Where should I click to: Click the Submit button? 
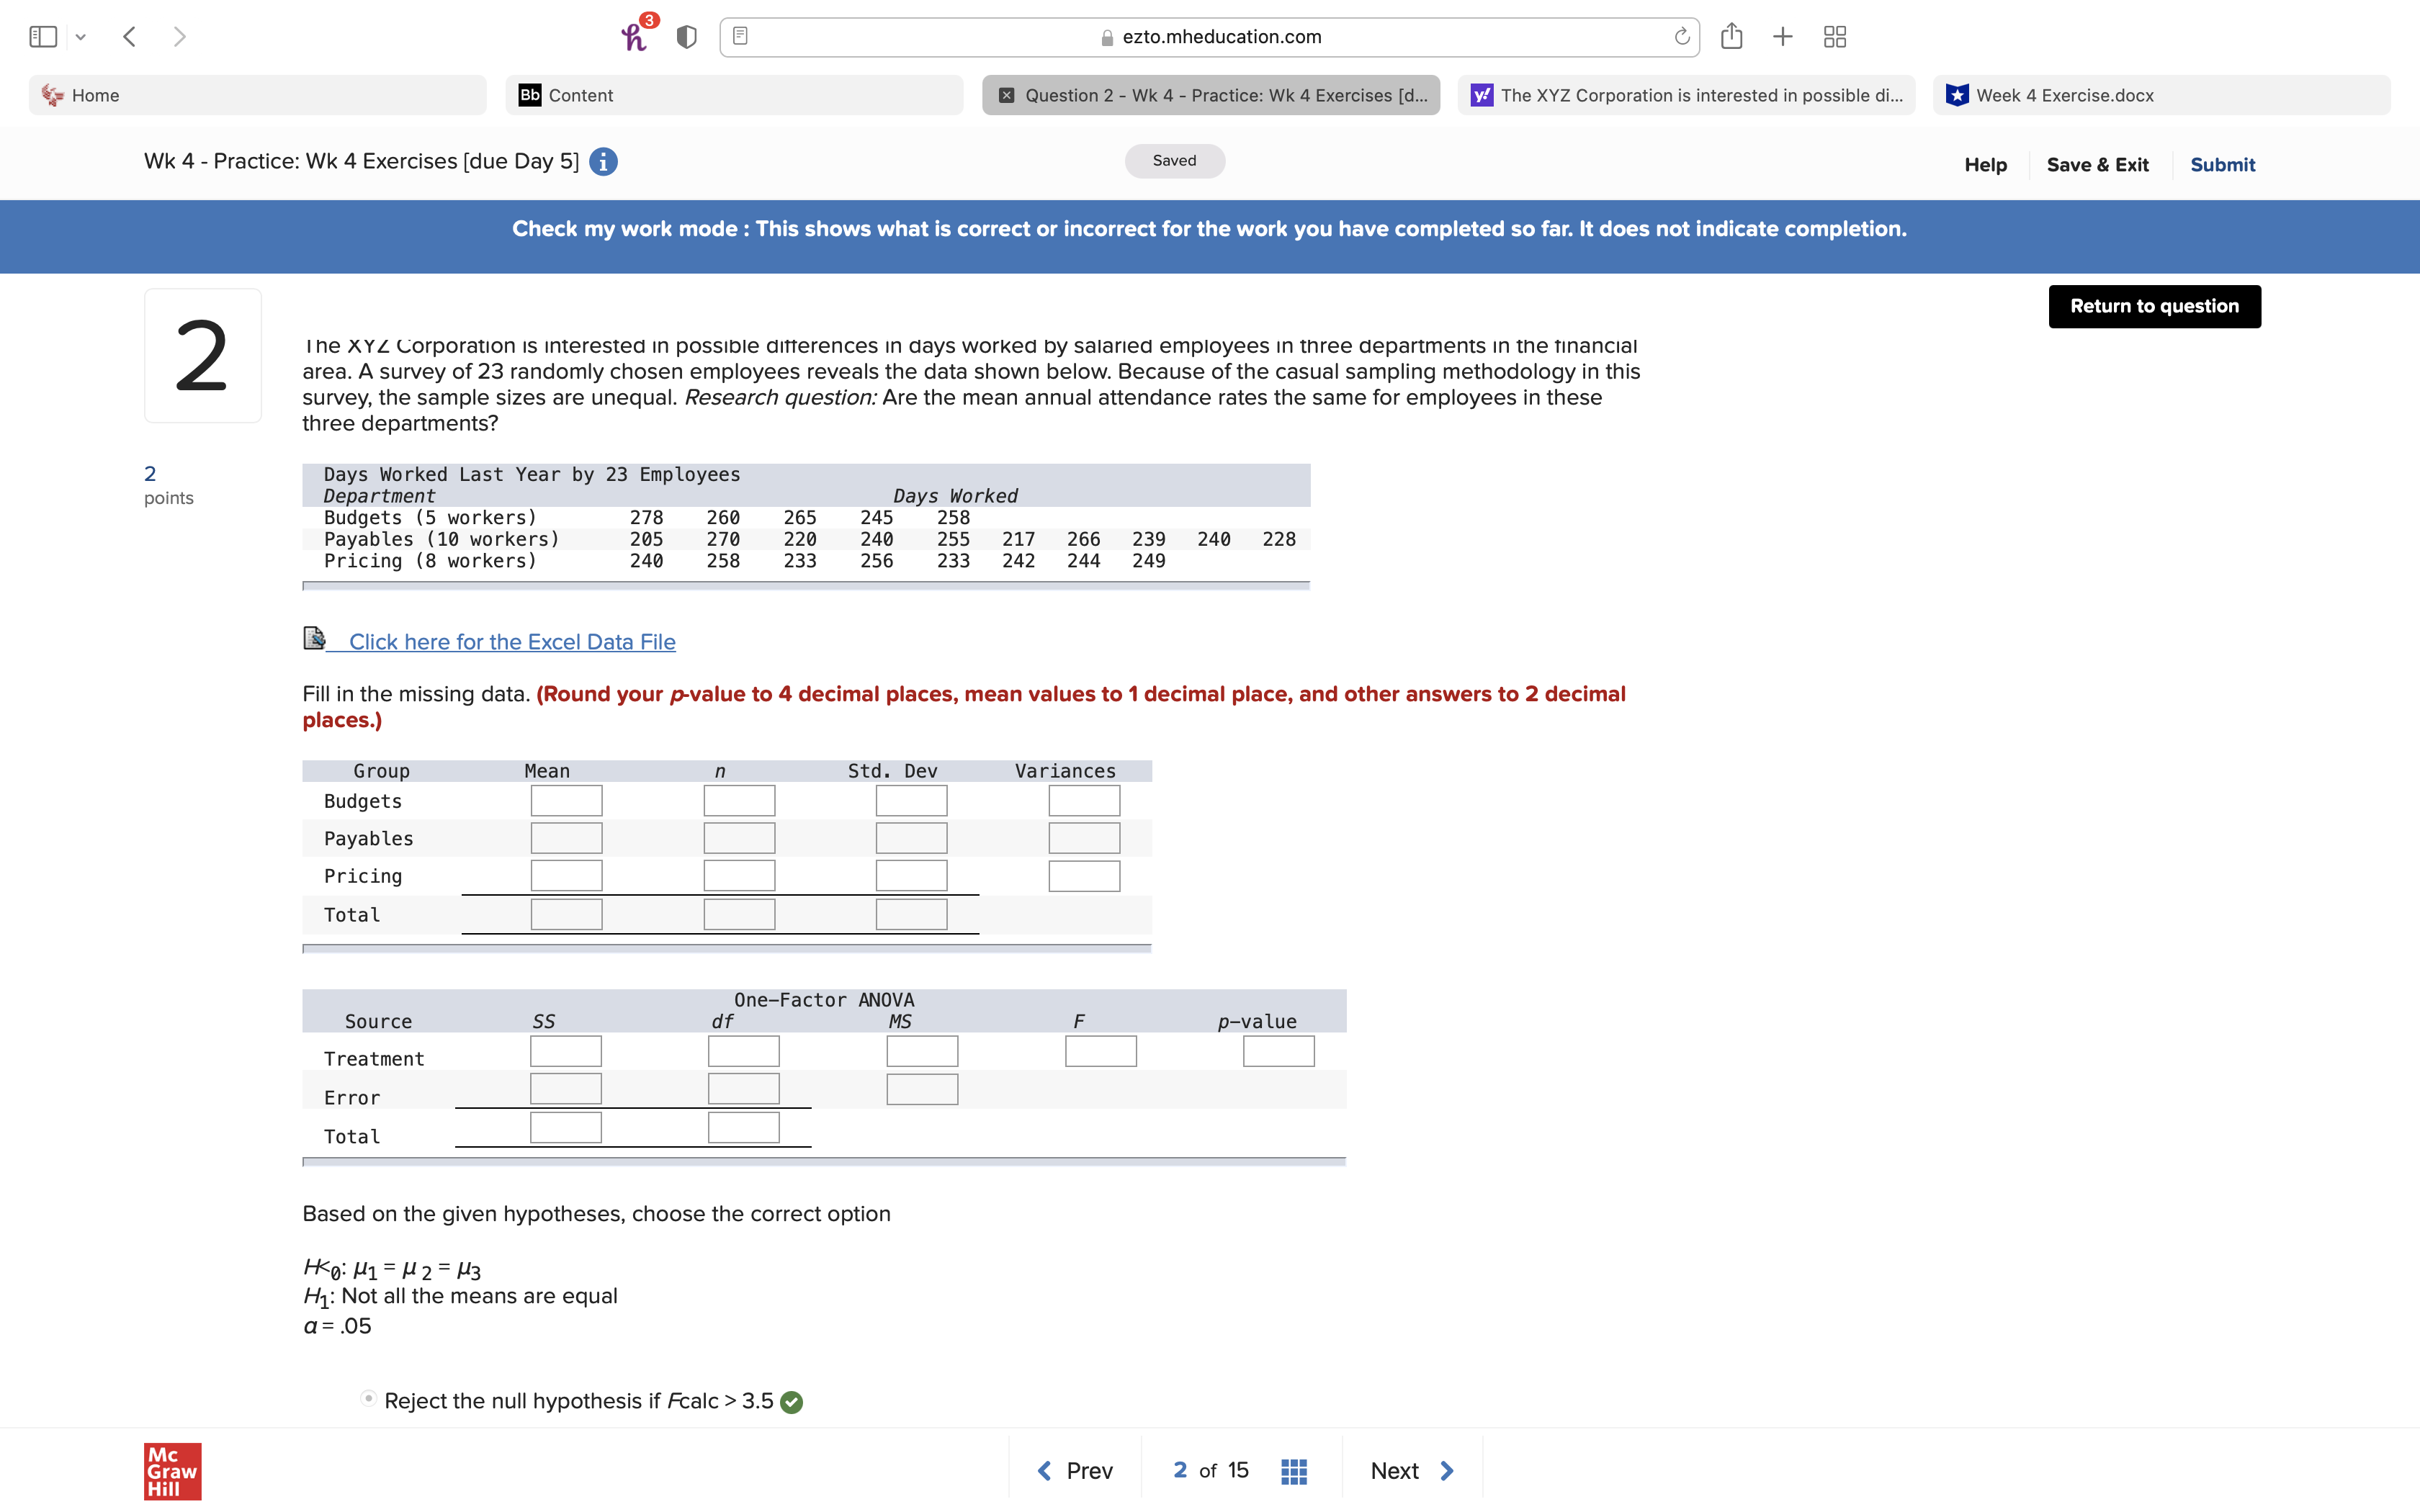click(x=2223, y=164)
